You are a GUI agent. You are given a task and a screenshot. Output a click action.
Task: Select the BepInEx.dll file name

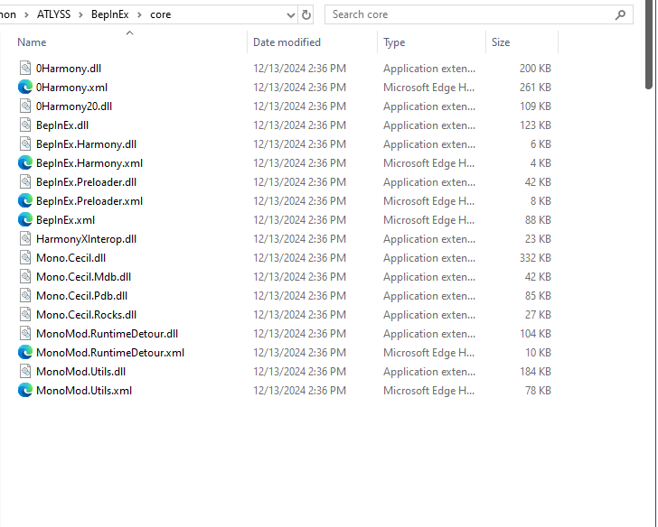coord(62,125)
